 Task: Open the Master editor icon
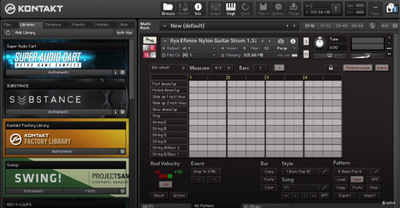pos(183,9)
